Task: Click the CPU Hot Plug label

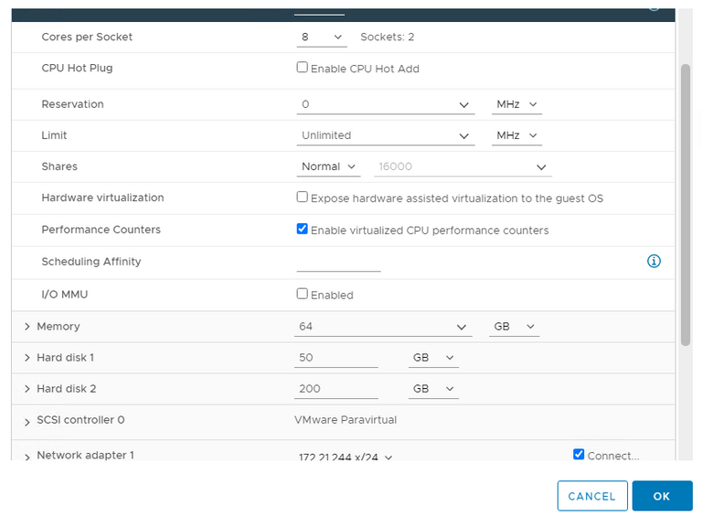Action: click(x=77, y=68)
